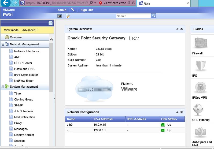This screenshot has width=214, height=149.
Task: Click the Certificate error shield icon
Action: coord(101,3)
